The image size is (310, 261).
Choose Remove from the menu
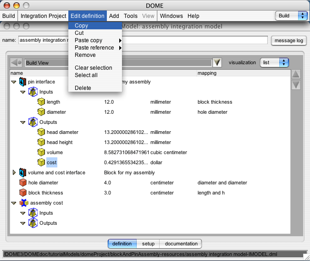pos(95,55)
